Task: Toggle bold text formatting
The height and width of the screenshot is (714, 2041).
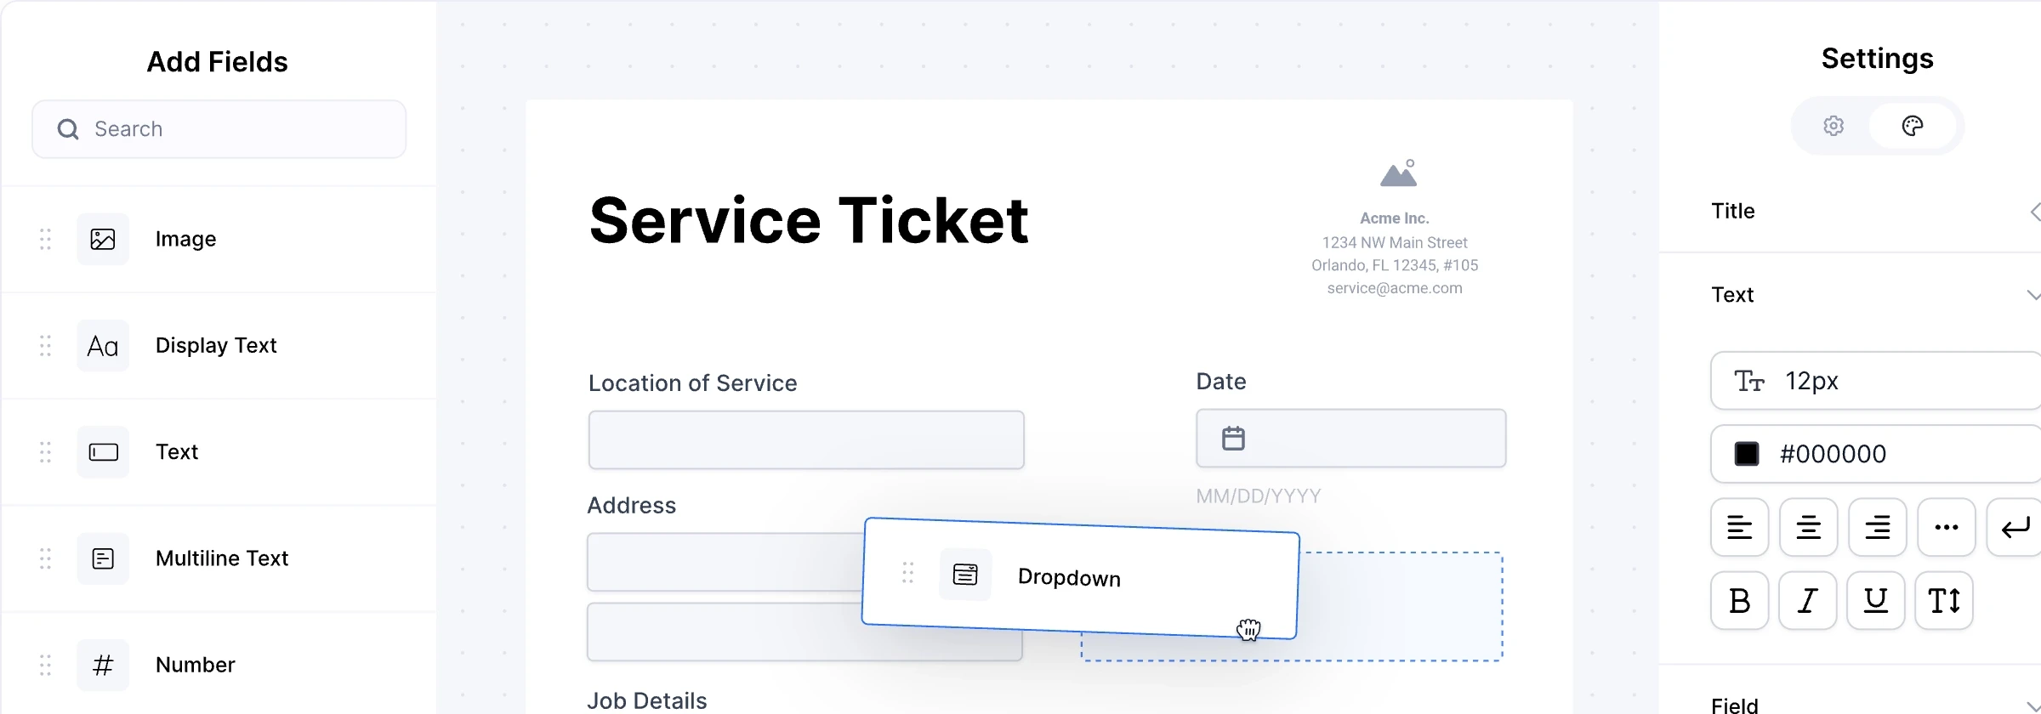Action: (1739, 601)
